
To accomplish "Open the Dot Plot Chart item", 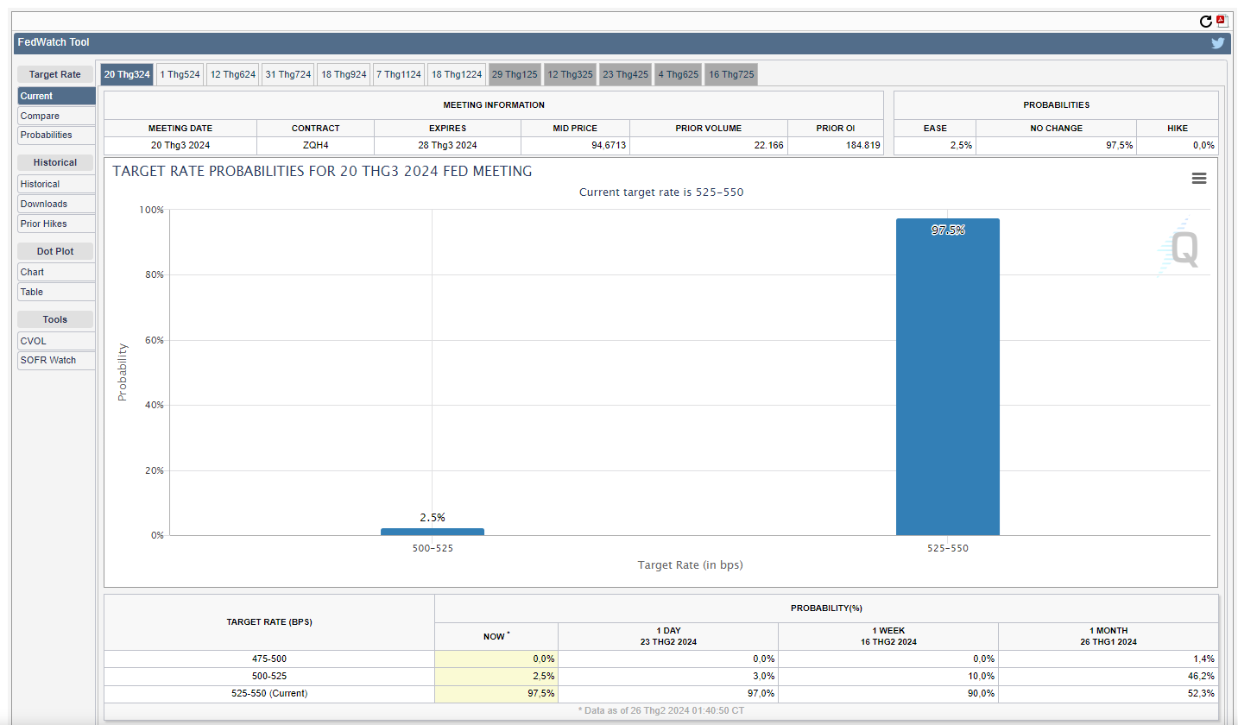I will (x=56, y=272).
